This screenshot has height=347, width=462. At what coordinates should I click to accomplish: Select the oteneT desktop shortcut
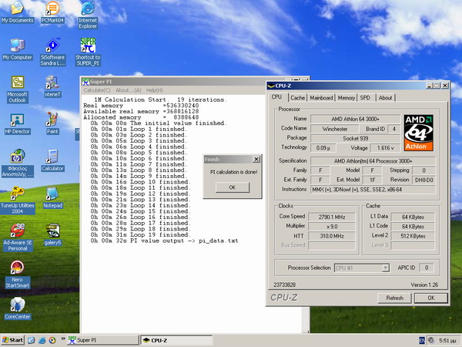click(x=52, y=86)
